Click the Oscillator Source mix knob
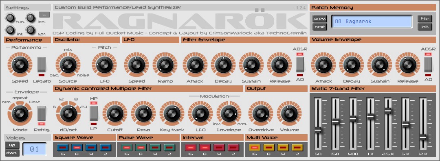The width and height of the screenshot is (440, 161). click(68, 65)
